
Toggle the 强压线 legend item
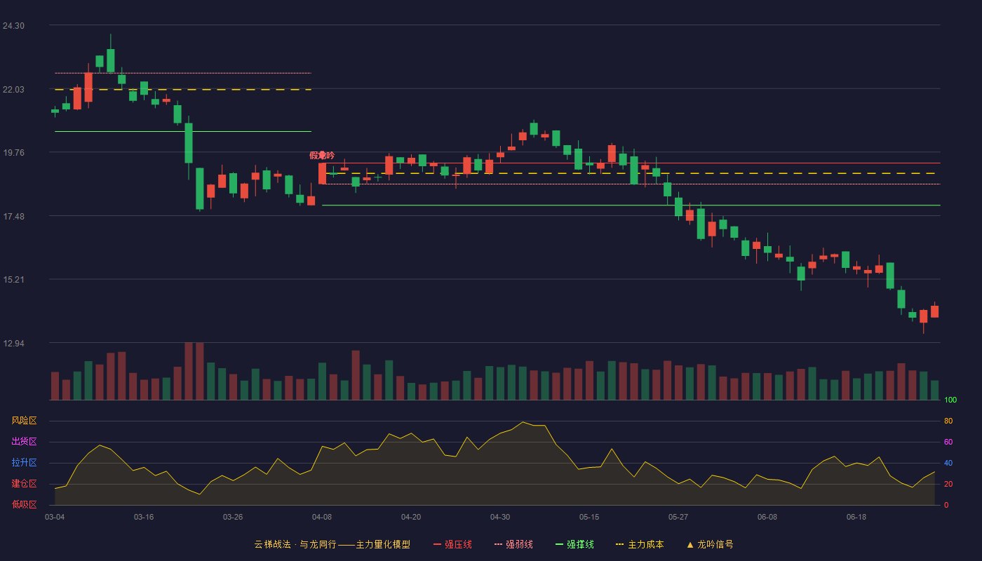(x=452, y=544)
